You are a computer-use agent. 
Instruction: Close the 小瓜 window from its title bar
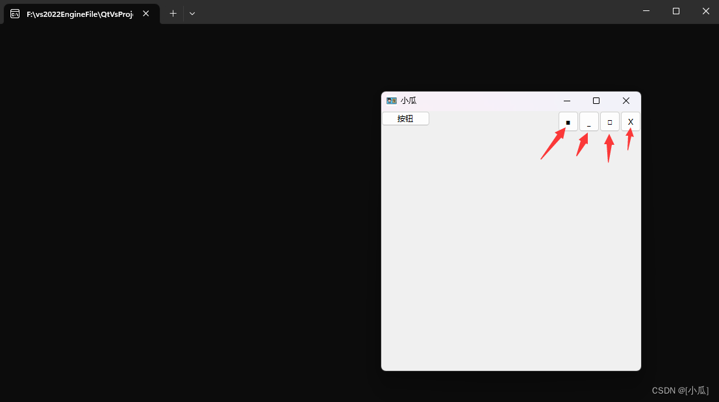tap(626, 101)
